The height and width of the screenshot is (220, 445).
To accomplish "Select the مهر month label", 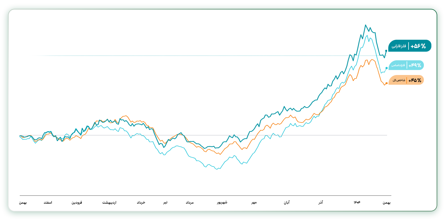I will click(254, 202).
